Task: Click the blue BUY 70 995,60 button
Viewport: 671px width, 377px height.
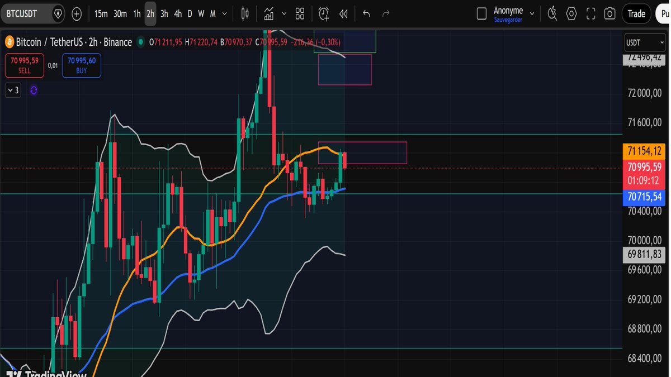Action: pyautogui.click(x=82, y=65)
